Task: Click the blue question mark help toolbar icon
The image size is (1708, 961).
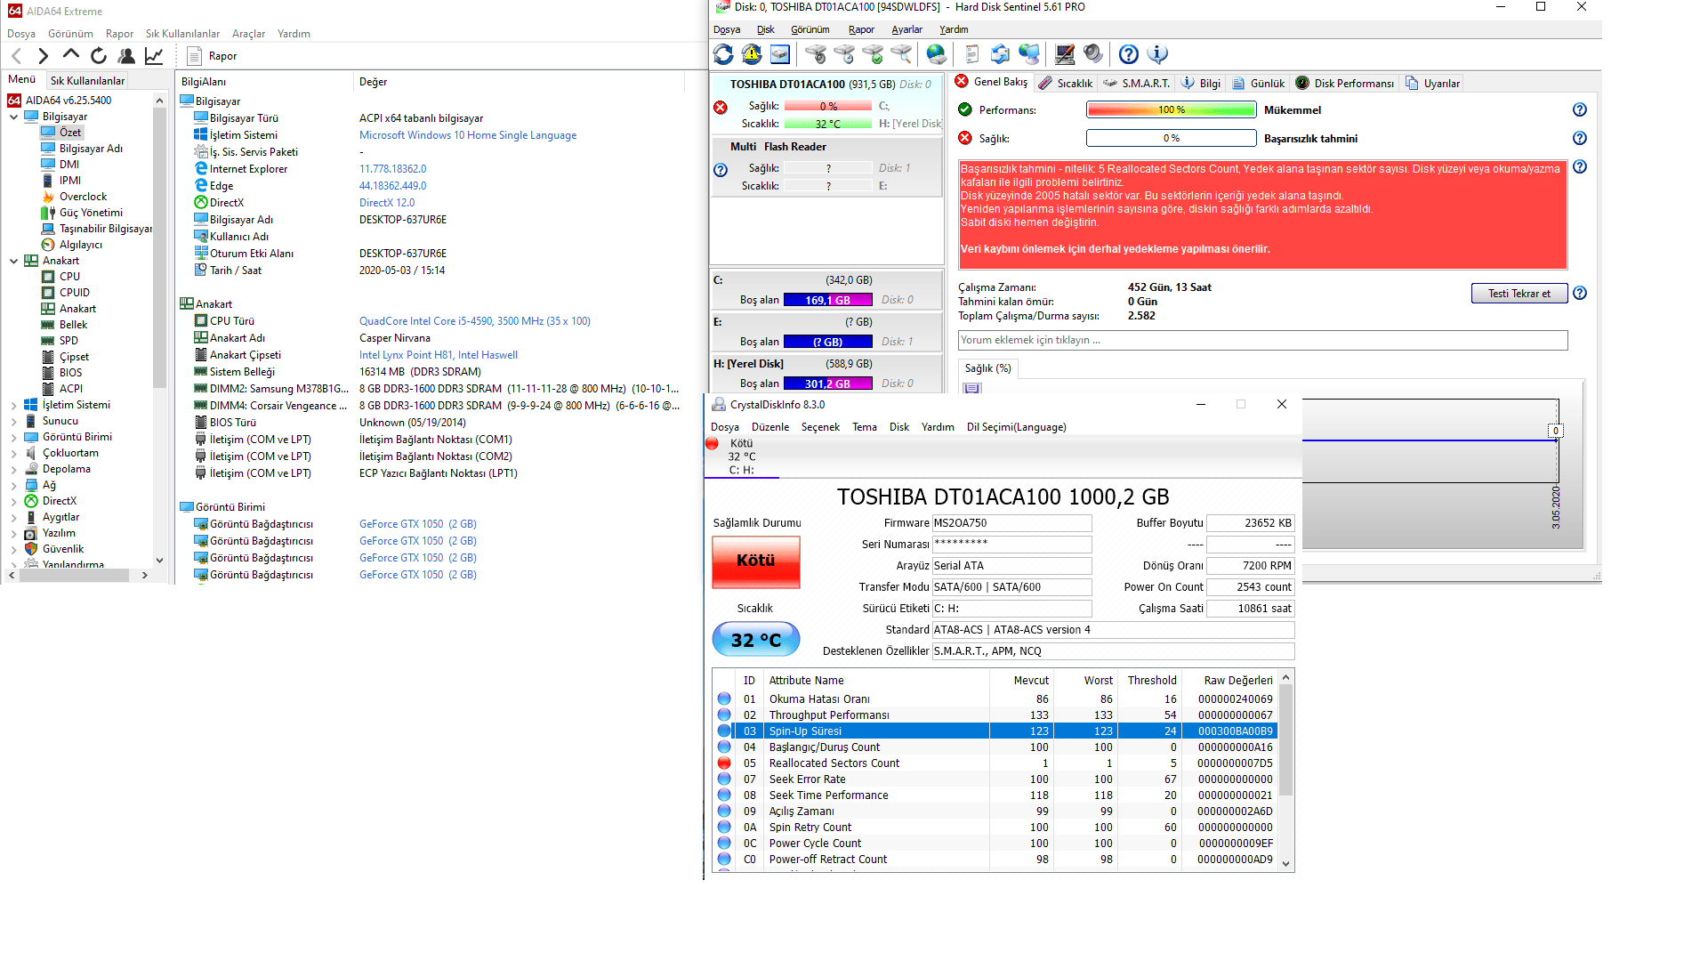Action: click(x=1128, y=55)
